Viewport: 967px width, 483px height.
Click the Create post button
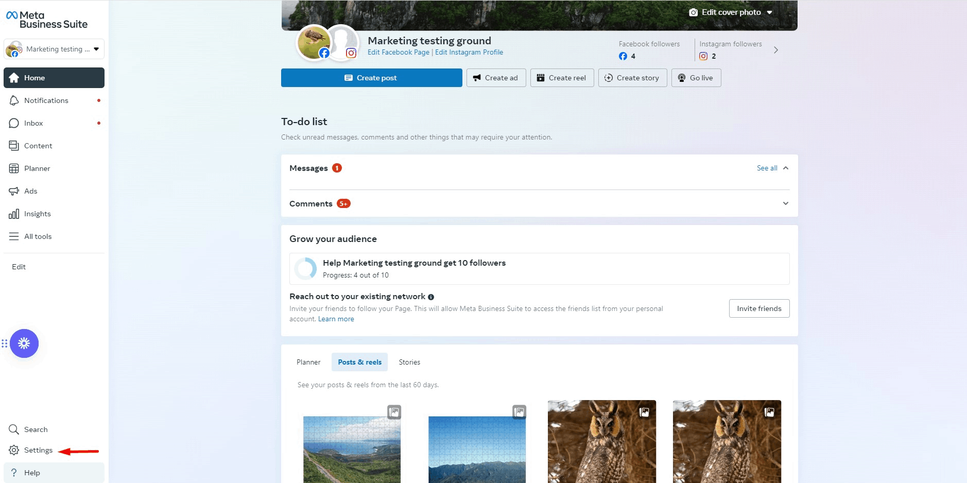(x=372, y=78)
